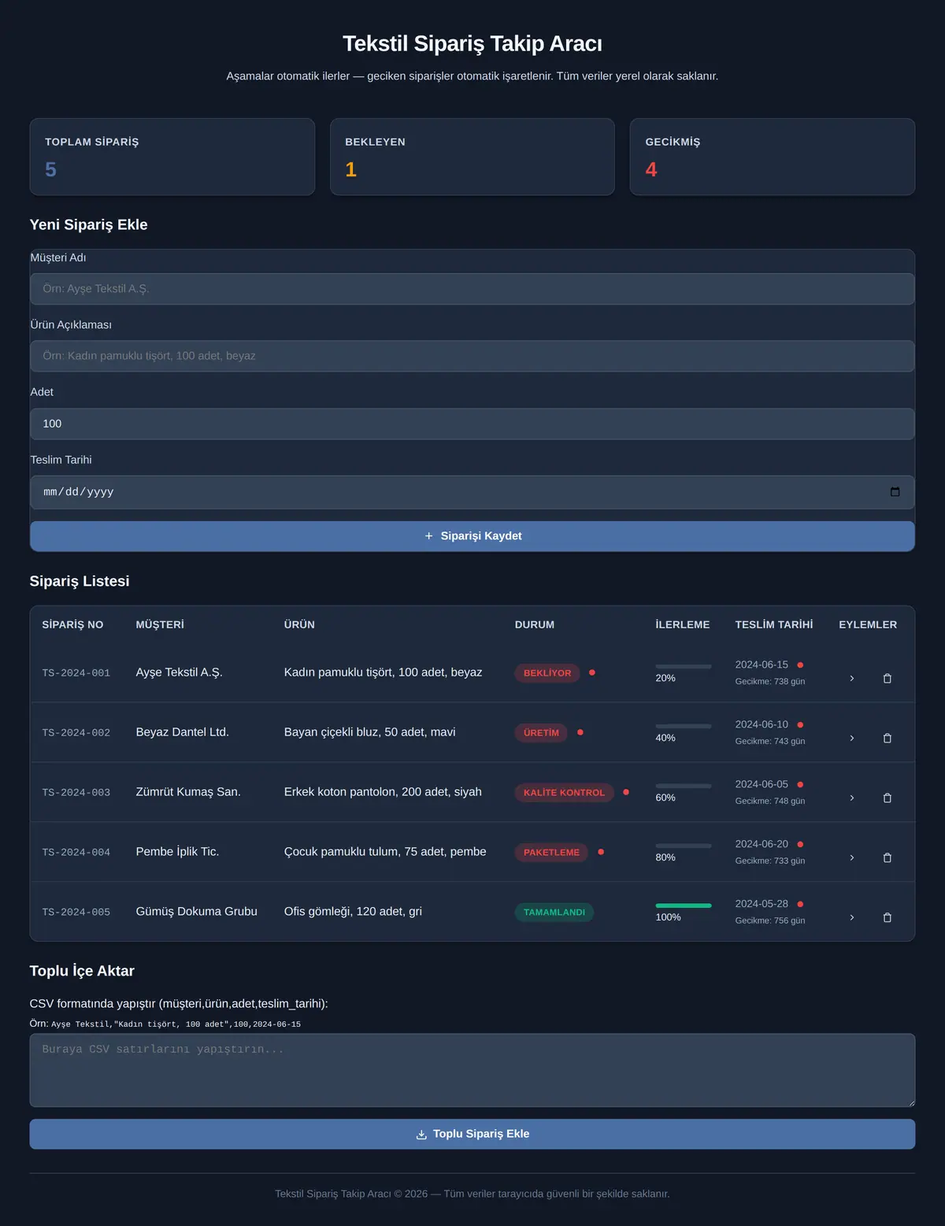This screenshot has width=945, height=1226.
Task: Delete order TS-2024-003 with trash icon
Action: pyautogui.click(x=888, y=798)
